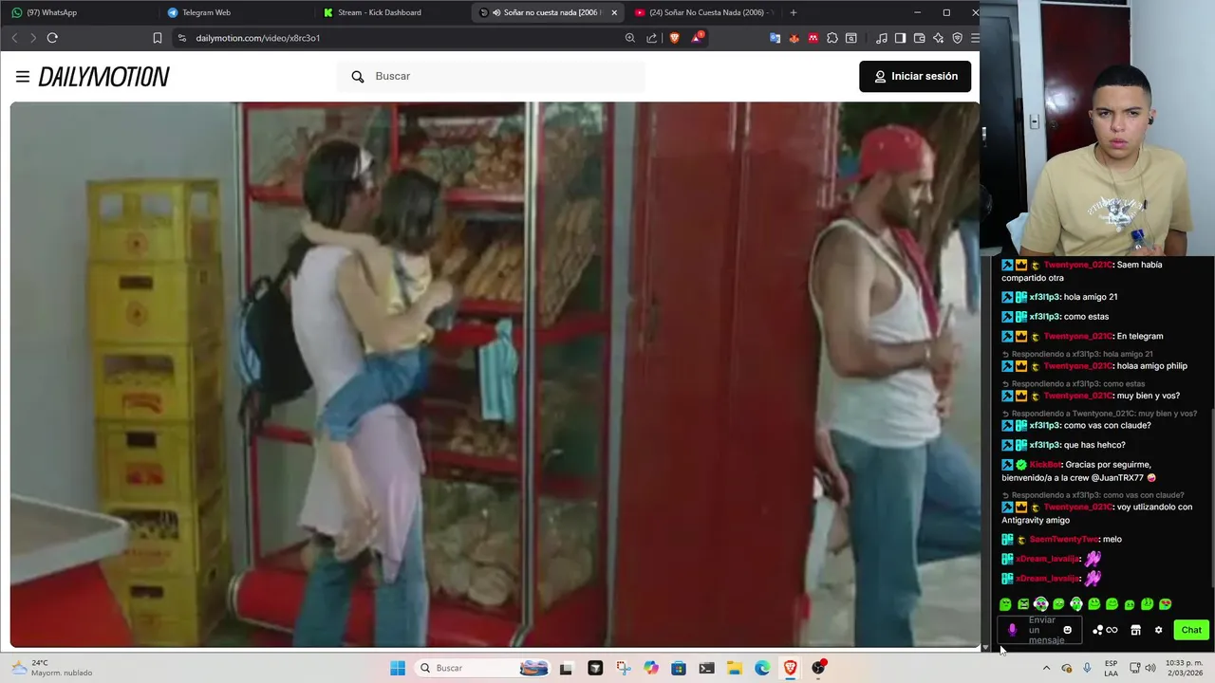Image resolution: width=1215 pixels, height=683 pixels.
Task: Click the message 'como vas con claude?'
Action: pyautogui.click(x=1107, y=426)
